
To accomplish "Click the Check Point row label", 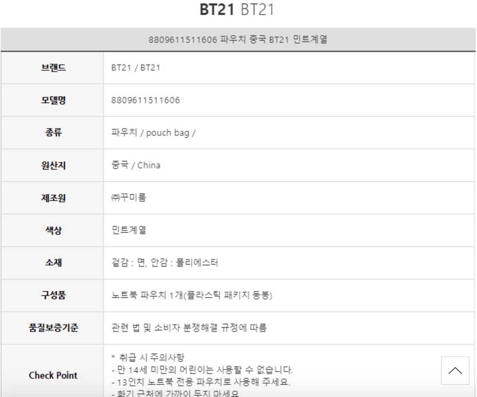I will click(53, 375).
